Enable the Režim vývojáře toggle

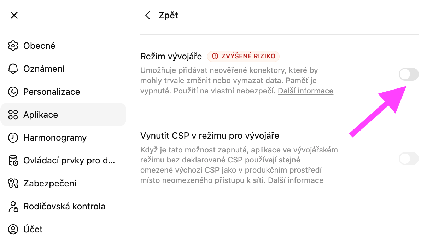409,75
